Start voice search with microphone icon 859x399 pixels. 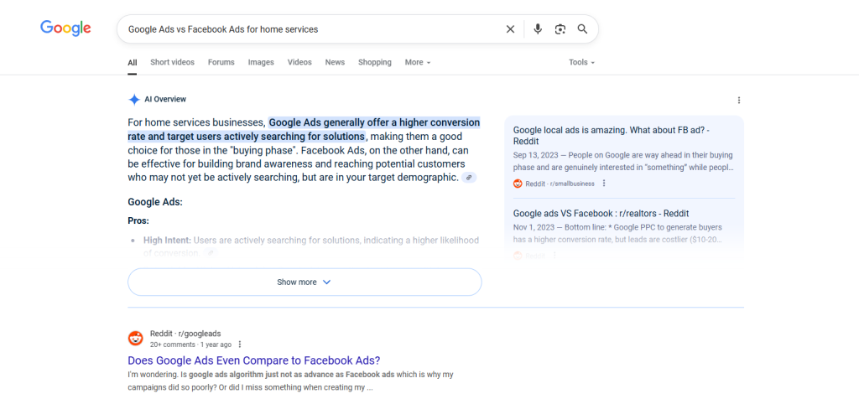point(538,29)
